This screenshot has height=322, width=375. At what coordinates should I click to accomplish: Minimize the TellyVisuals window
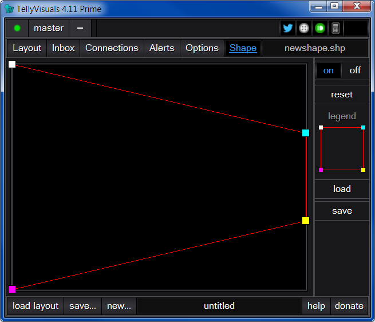(318, 6)
